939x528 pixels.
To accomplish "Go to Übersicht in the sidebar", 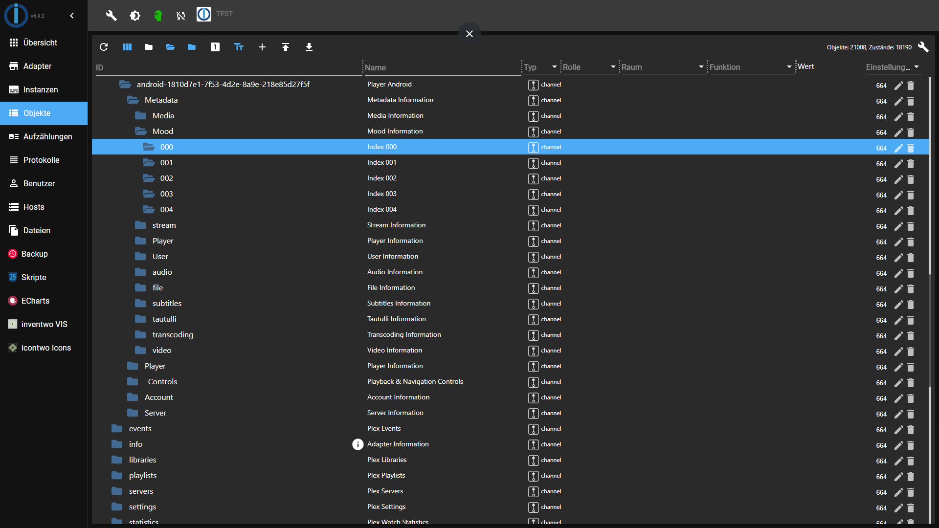I will pos(44,43).
